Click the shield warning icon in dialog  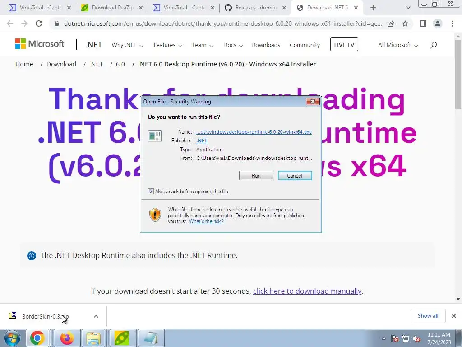155,215
